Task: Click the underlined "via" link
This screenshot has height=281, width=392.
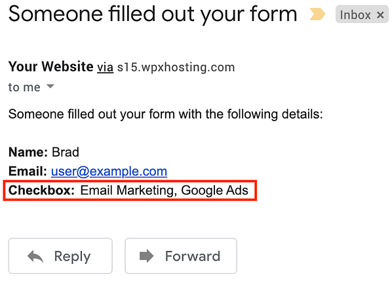Action: click(x=106, y=67)
